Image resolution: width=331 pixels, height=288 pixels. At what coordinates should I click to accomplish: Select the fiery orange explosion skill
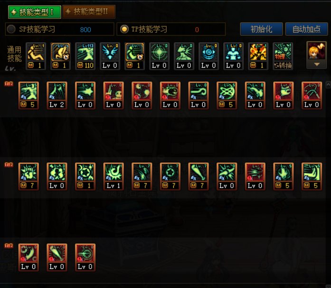click(x=258, y=56)
